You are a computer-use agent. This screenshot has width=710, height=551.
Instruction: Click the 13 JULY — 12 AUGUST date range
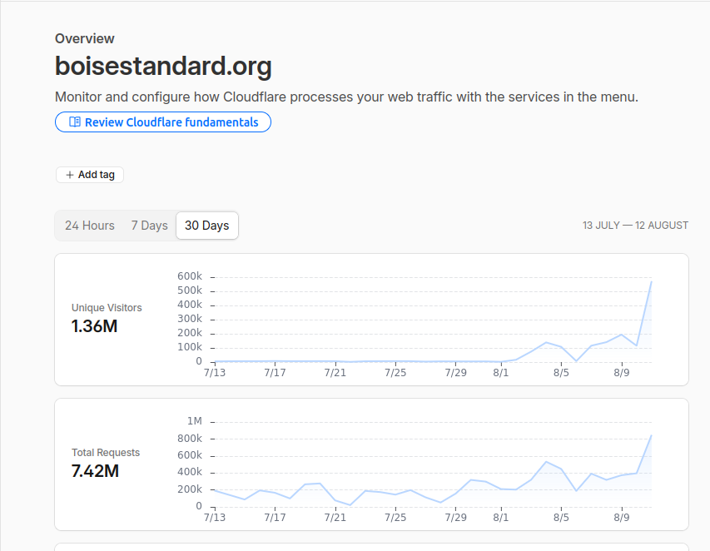click(635, 226)
